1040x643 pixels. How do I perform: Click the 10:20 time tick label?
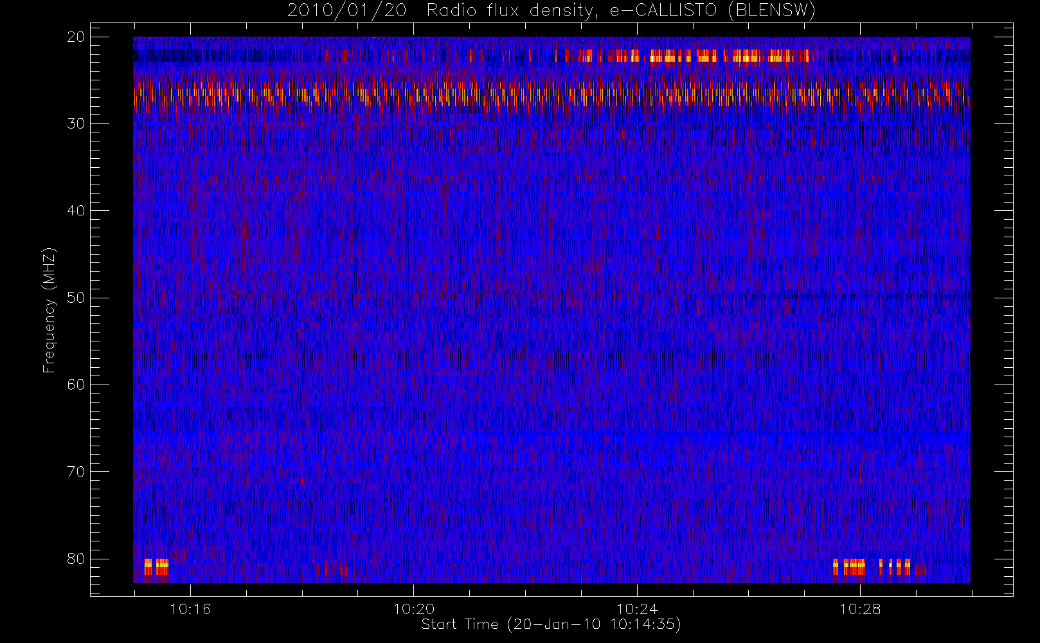point(414,609)
